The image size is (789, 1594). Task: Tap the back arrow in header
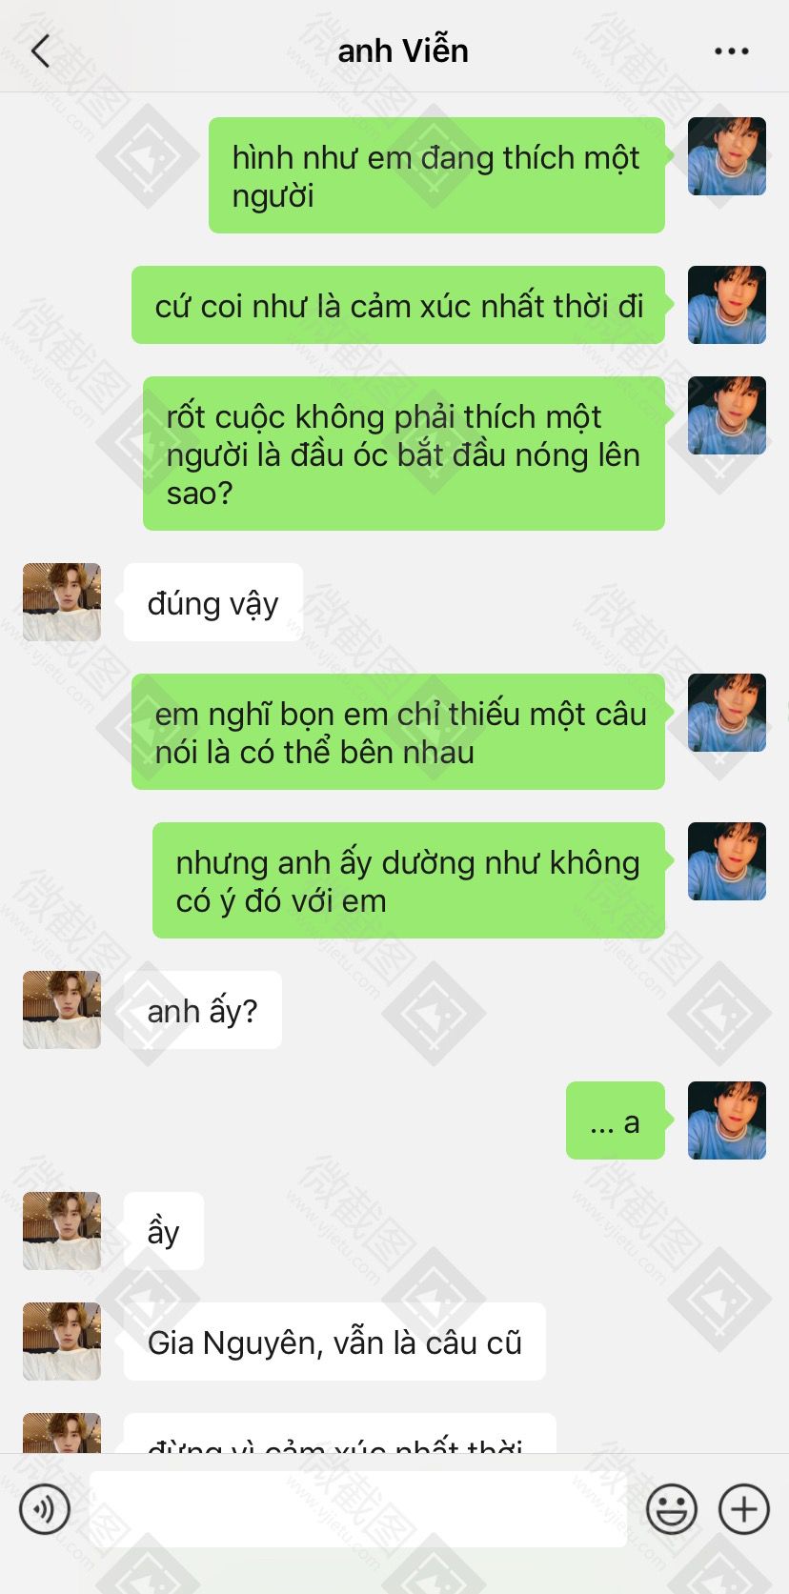40,50
